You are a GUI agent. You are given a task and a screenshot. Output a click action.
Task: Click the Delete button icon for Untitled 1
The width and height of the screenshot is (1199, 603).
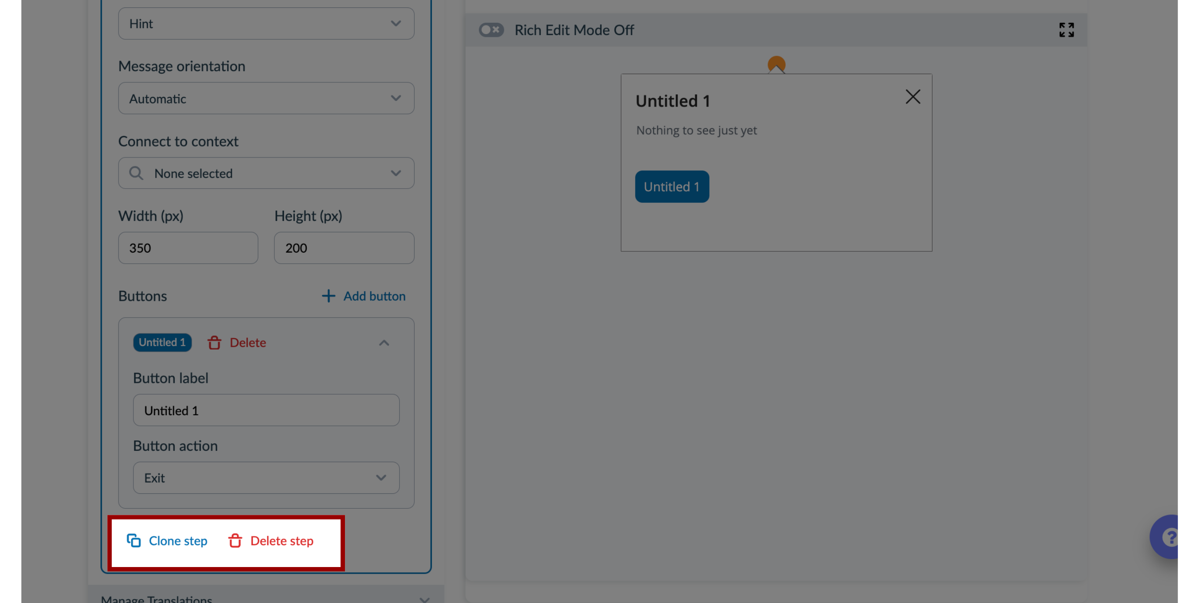click(x=214, y=342)
